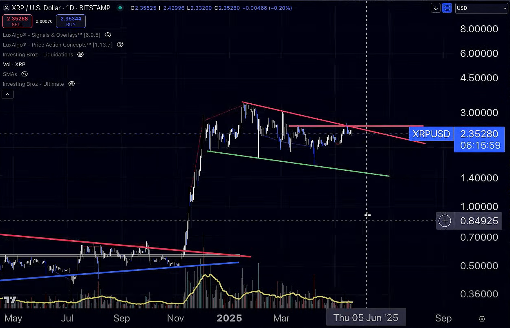Click the 1.40000 price scale label

(x=479, y=178)
